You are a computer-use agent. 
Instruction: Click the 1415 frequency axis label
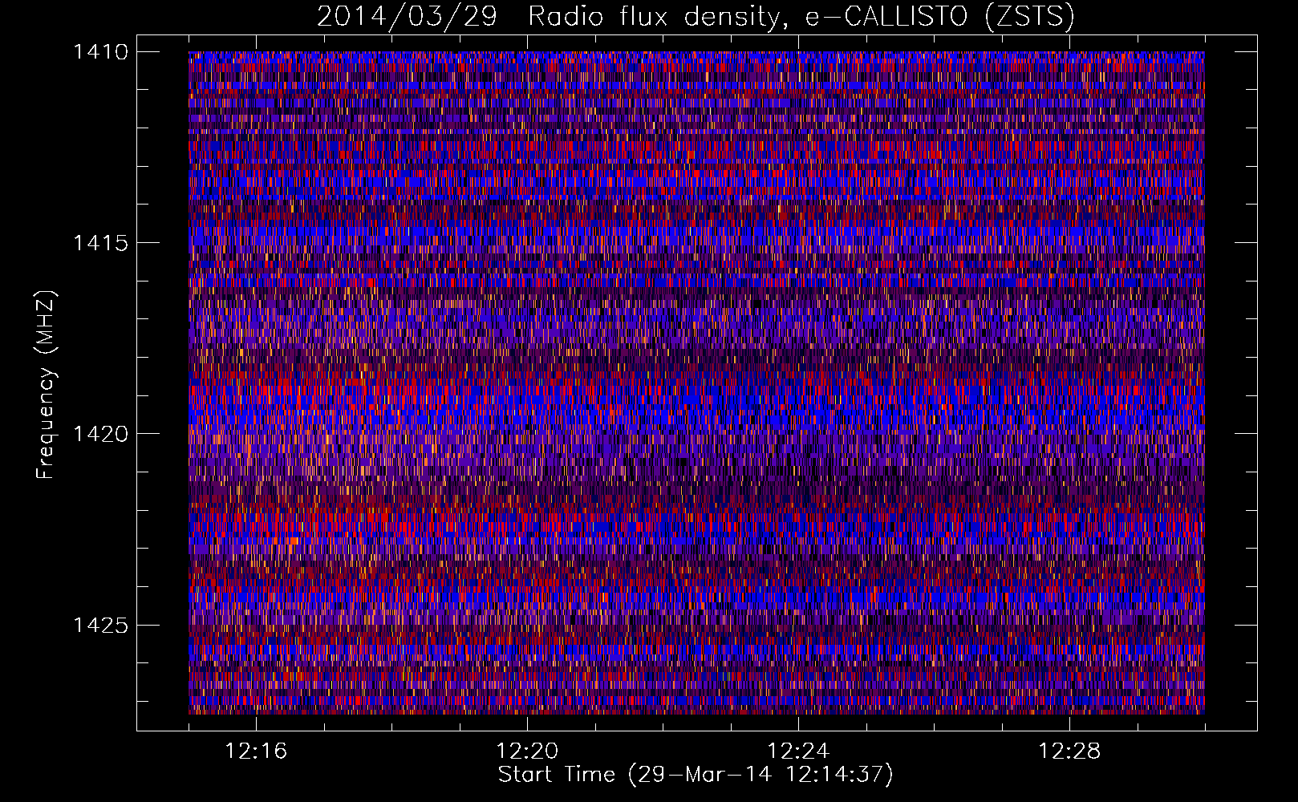[x=100, y=243]
